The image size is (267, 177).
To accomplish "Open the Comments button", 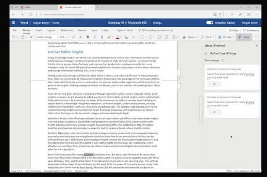I will (251, 30).
